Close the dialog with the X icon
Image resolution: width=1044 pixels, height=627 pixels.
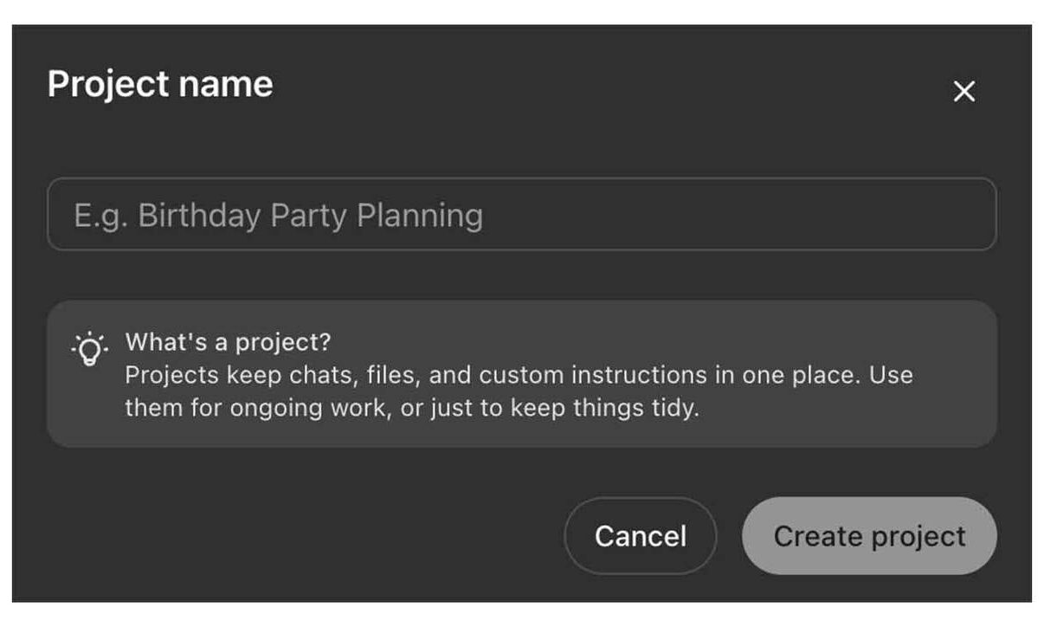coord(963,91)
